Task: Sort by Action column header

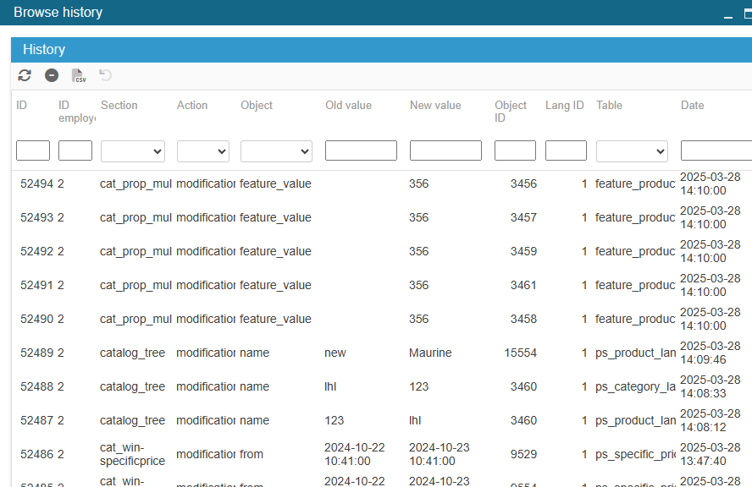Action: pyautogui.click(x=192, y=106)
